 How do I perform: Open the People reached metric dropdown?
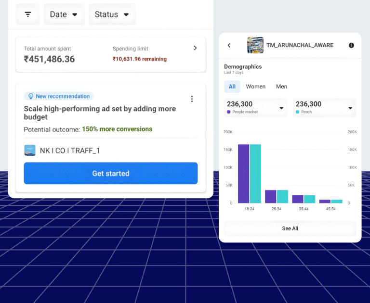point(281,108)
